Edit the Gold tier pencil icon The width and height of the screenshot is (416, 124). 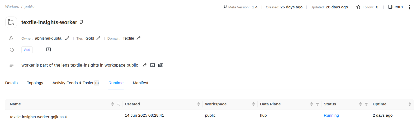(x=98, y=38)
